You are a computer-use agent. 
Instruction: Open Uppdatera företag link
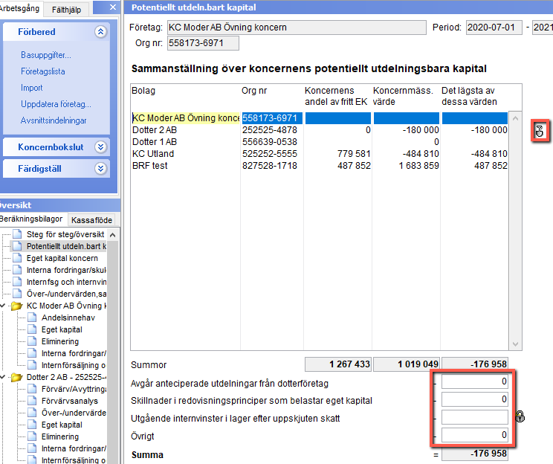coord(56,104)
